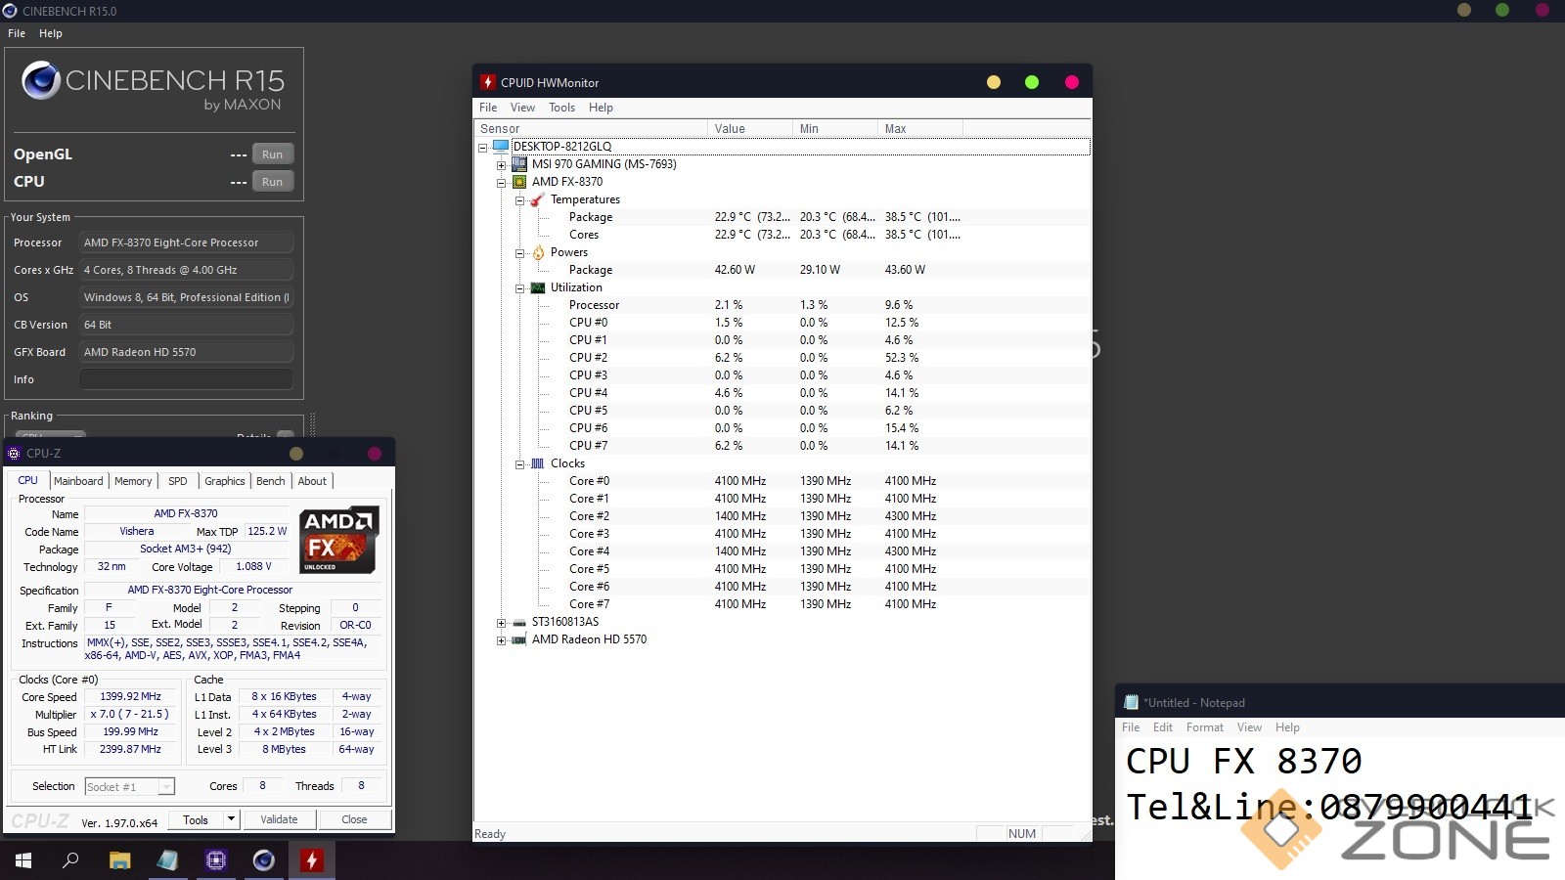The width and height of the screenshot is (1565, 880).
Task: Expand the AMD Radeon HD 5570 node
Action: [501, 640]
